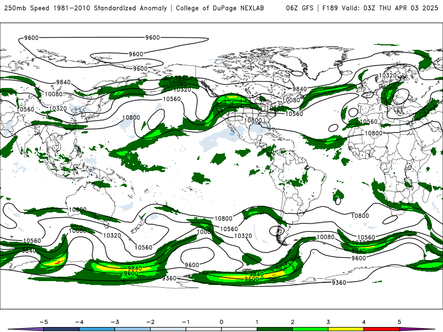Click the "-2" colorbar tick label
Viewport: 443px width, 332px height.
(150, 322)
